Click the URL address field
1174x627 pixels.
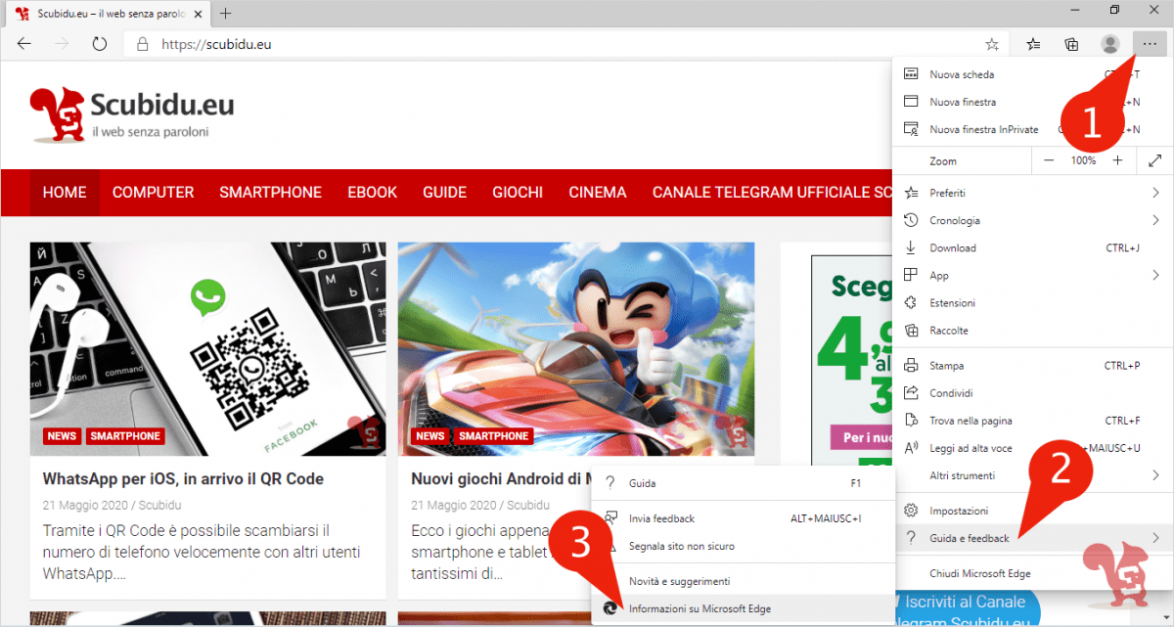[x=558, y=44]
